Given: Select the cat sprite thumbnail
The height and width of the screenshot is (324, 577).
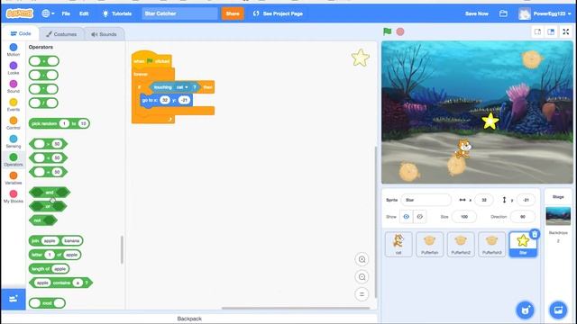Looking at the screenshot, I should point(398,244).
